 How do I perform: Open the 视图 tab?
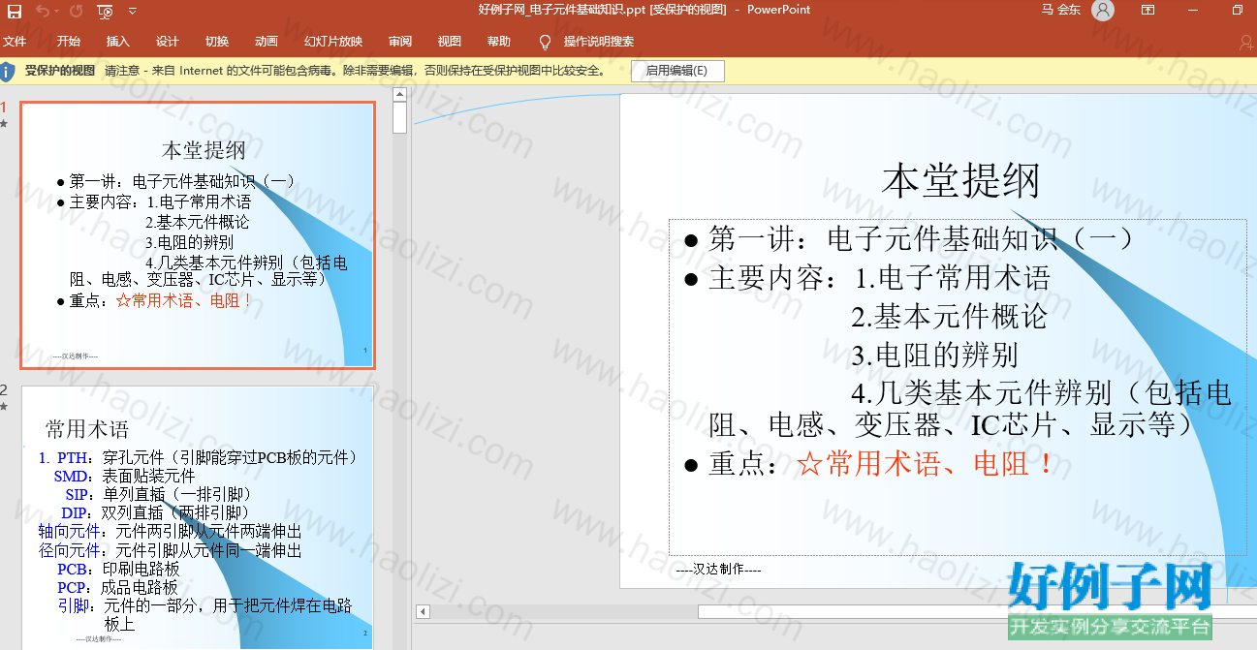(x=450, y=42)
